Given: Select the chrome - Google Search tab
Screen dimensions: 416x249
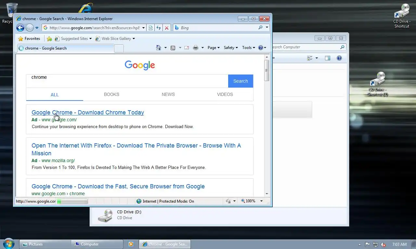Looking at the screenshot, I should (x=65, y=48).
